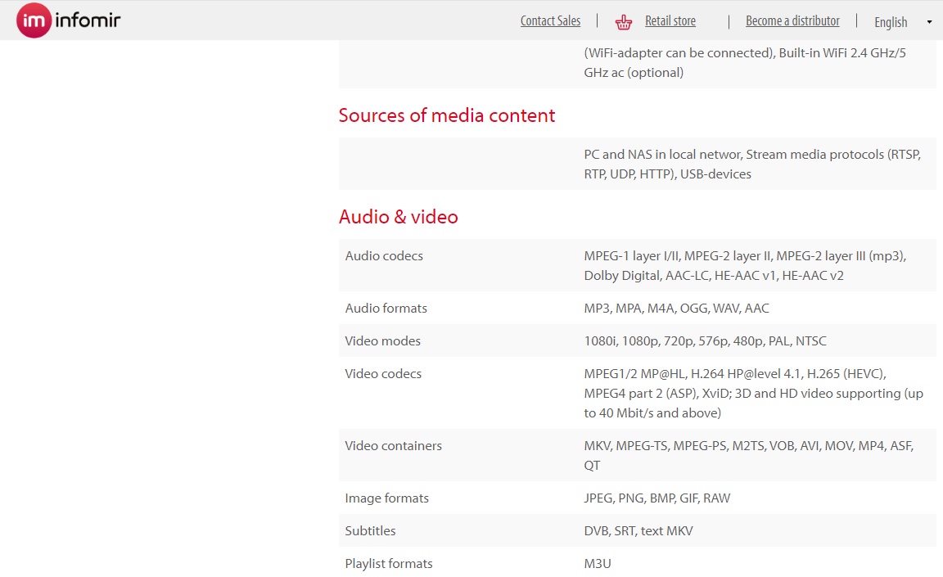Click the 'Audio codecs' row label
This screenshot has width=943, height=577.
(x=384, y=256)
